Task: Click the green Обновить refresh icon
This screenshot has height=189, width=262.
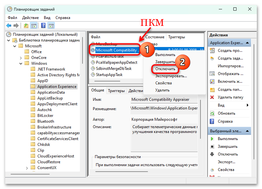Action: 212,113
